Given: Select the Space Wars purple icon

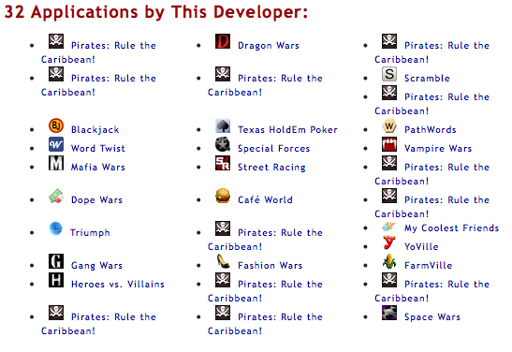Looking at the screenshot, I should [x=389, y=313].
